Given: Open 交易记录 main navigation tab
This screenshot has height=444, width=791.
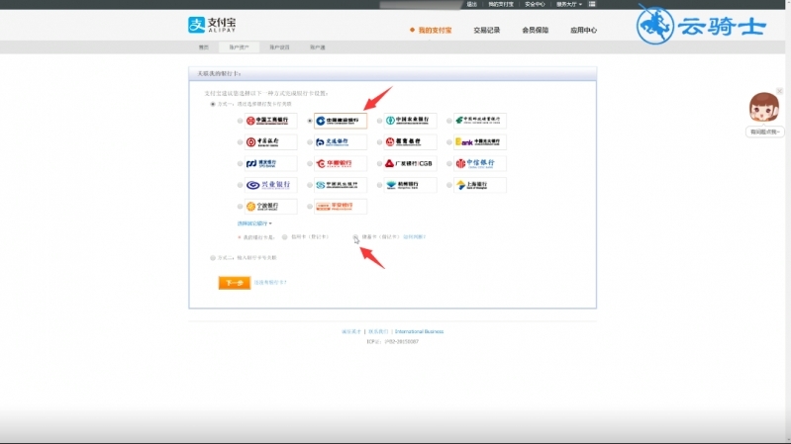Looking at the screenshot, I should (487, 31).
